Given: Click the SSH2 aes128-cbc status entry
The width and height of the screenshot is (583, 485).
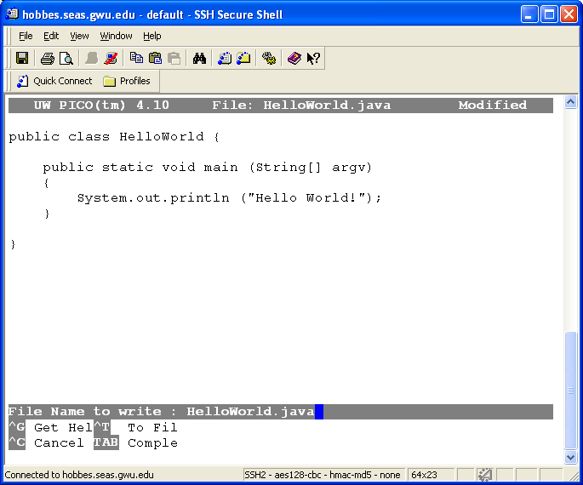Looking at the screenshot, I should click(322, 475).
